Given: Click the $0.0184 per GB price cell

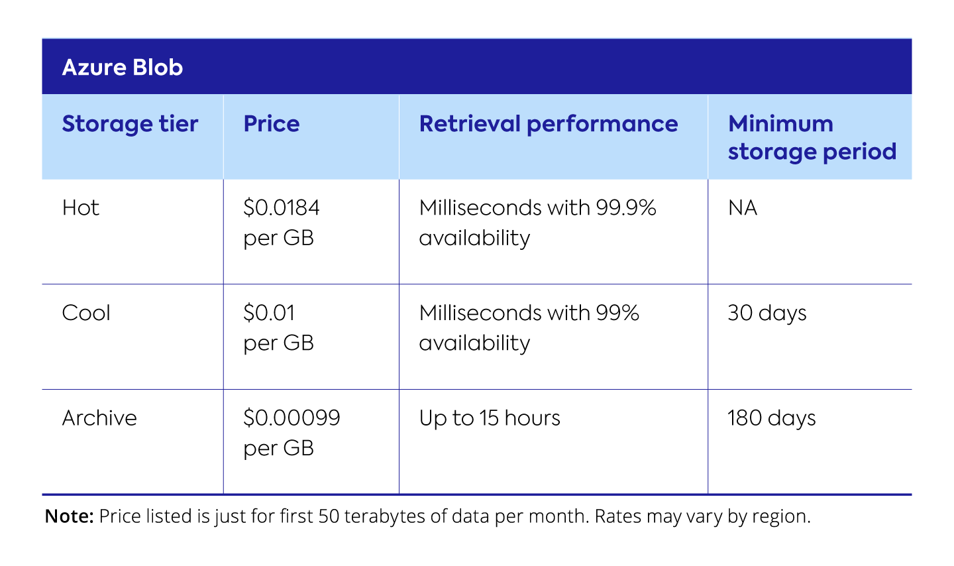Looking at the screenshot, I should click(282, 223).
